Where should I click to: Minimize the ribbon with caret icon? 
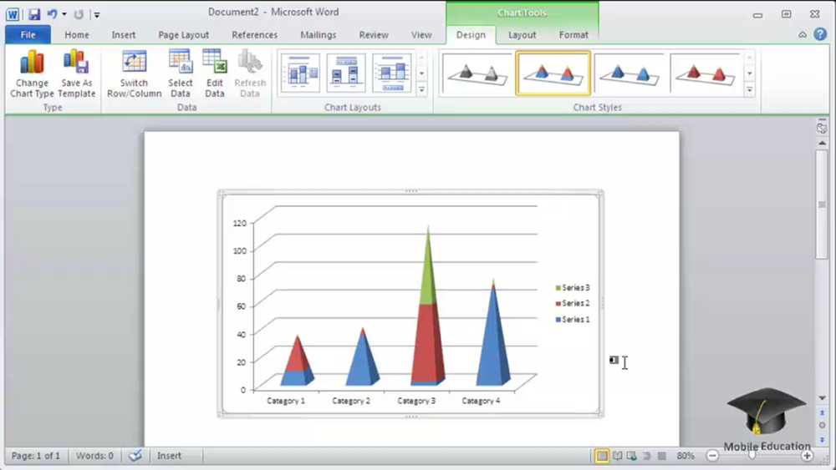[x=803, y=34]
